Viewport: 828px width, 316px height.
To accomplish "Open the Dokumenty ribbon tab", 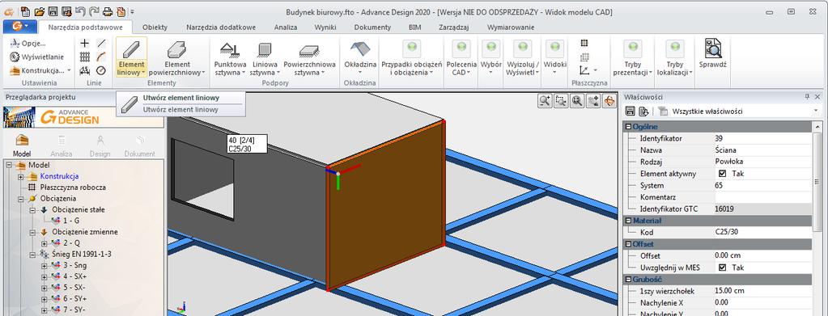I will [x=372, y=27].
